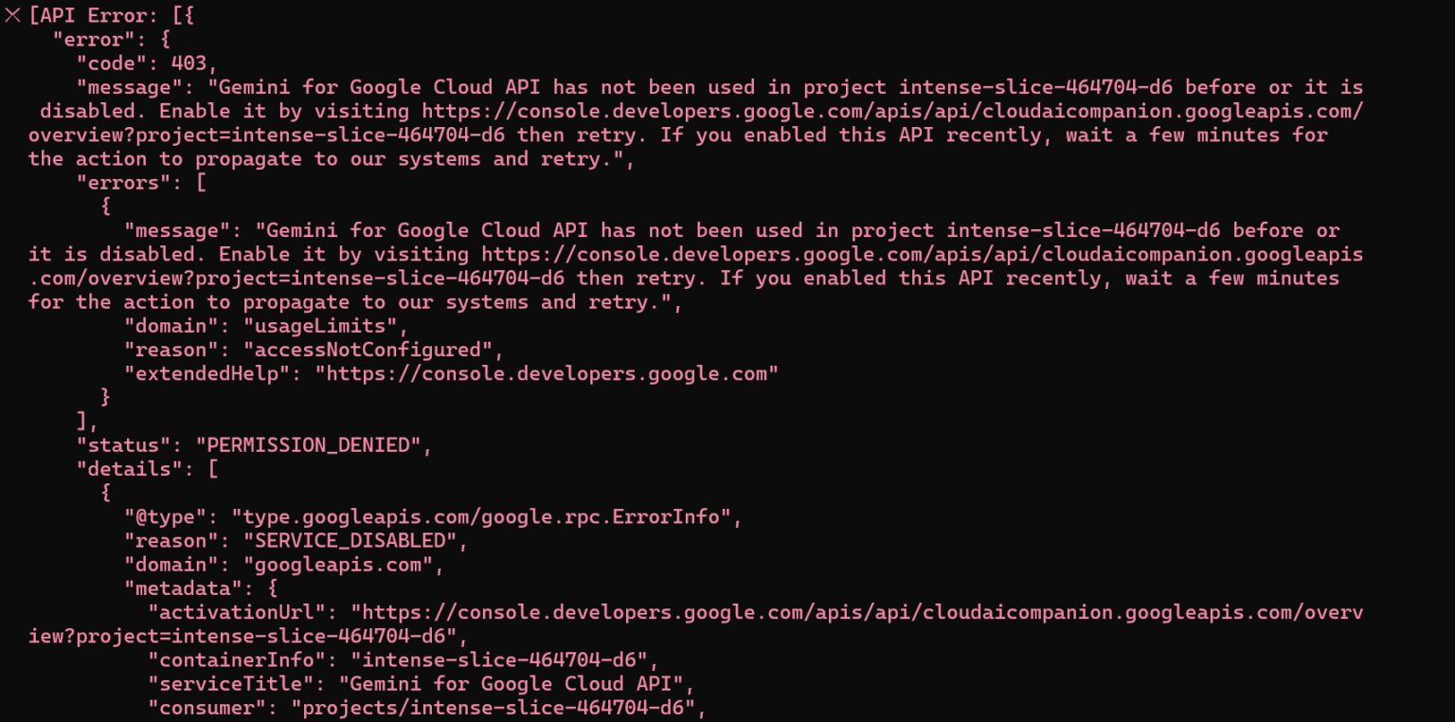This screenshot has height=722, width=1455.
Task: Click the consumer projects/intense-slice-464704-d6 value
Action: tap(498, 708)
